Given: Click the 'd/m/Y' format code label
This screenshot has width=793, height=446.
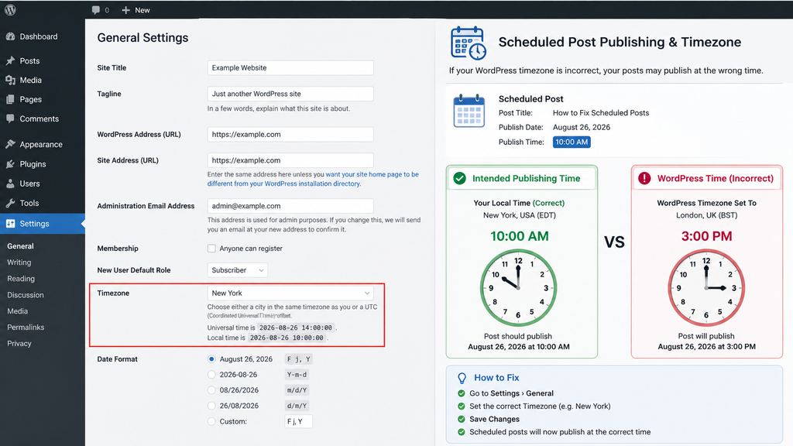Looking at the screenshot, I should pos(297,406).
